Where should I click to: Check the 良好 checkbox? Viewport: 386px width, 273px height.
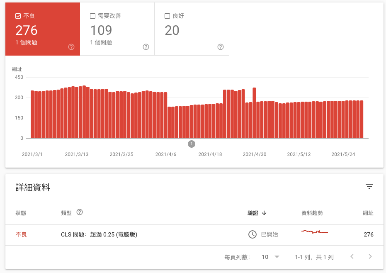pyautogui.click(x=167, y=16)
